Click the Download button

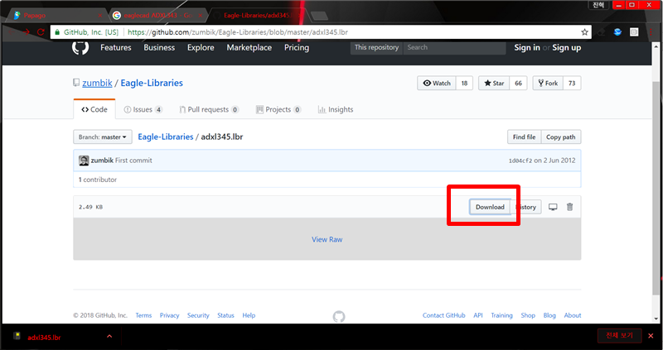(x=490, y=207)
